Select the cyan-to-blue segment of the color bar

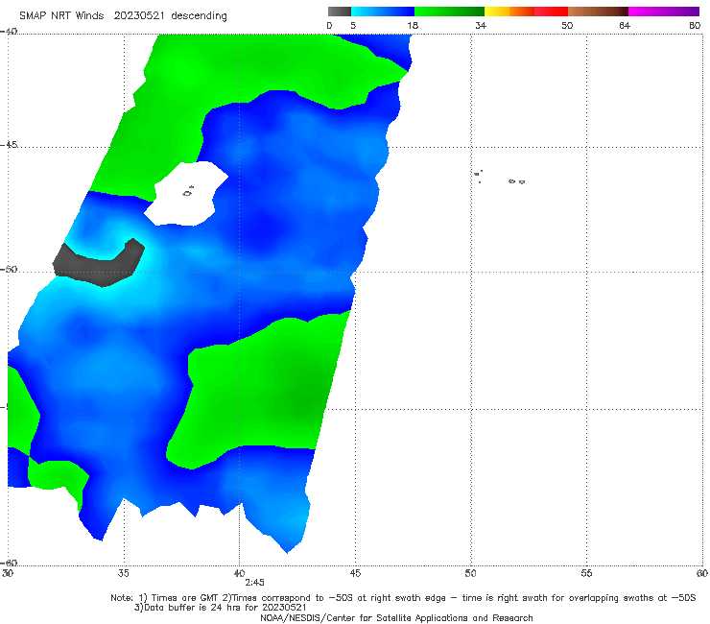383,12
